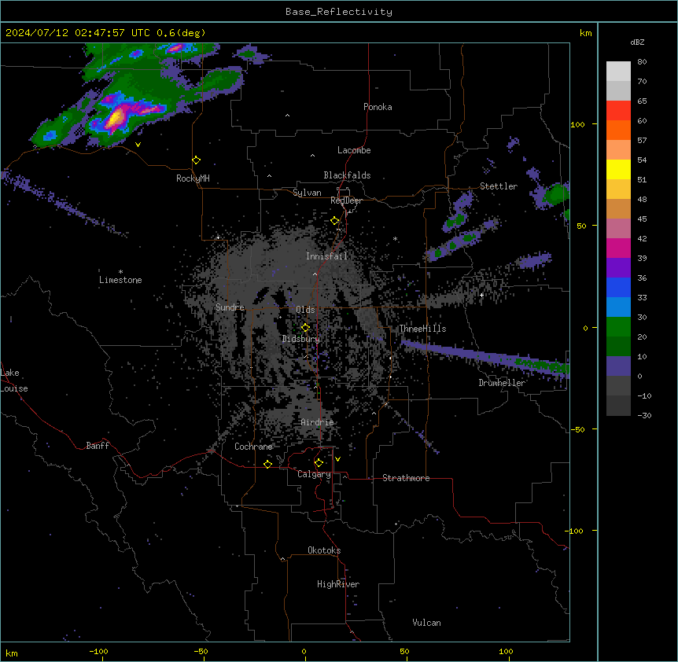Click the ThreeHills label
Screen dimensions: 678x662
click(422, 329)
